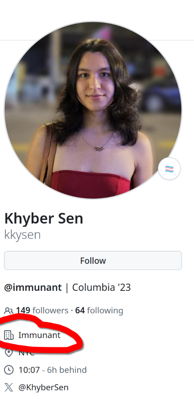Click the Columbia '23 bio text
The height and width of the screenshot is (399, 194).
(x=101, y=287)
